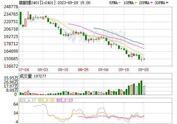
Task: Click the 30PMA green legend swatch
Action: point(167,3)
